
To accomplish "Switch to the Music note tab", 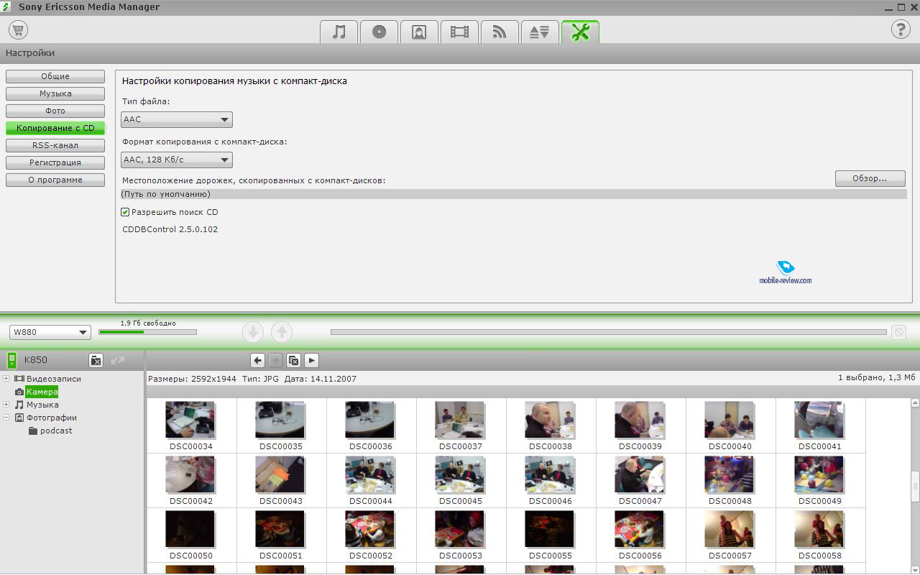I will pyautogui.click(x=339, y=32).
